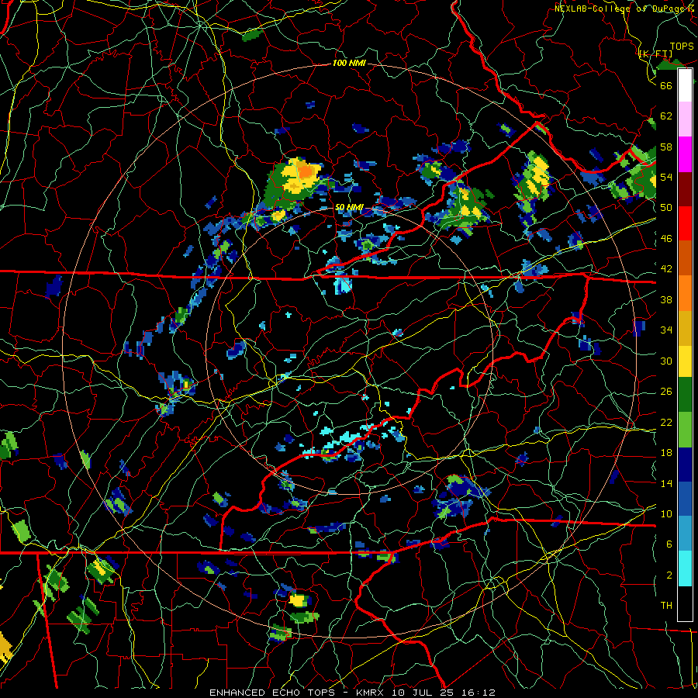The height and width of the screenshot is (698, 698).
Task: Click the TOPS legend title
Action: (682, 47)
